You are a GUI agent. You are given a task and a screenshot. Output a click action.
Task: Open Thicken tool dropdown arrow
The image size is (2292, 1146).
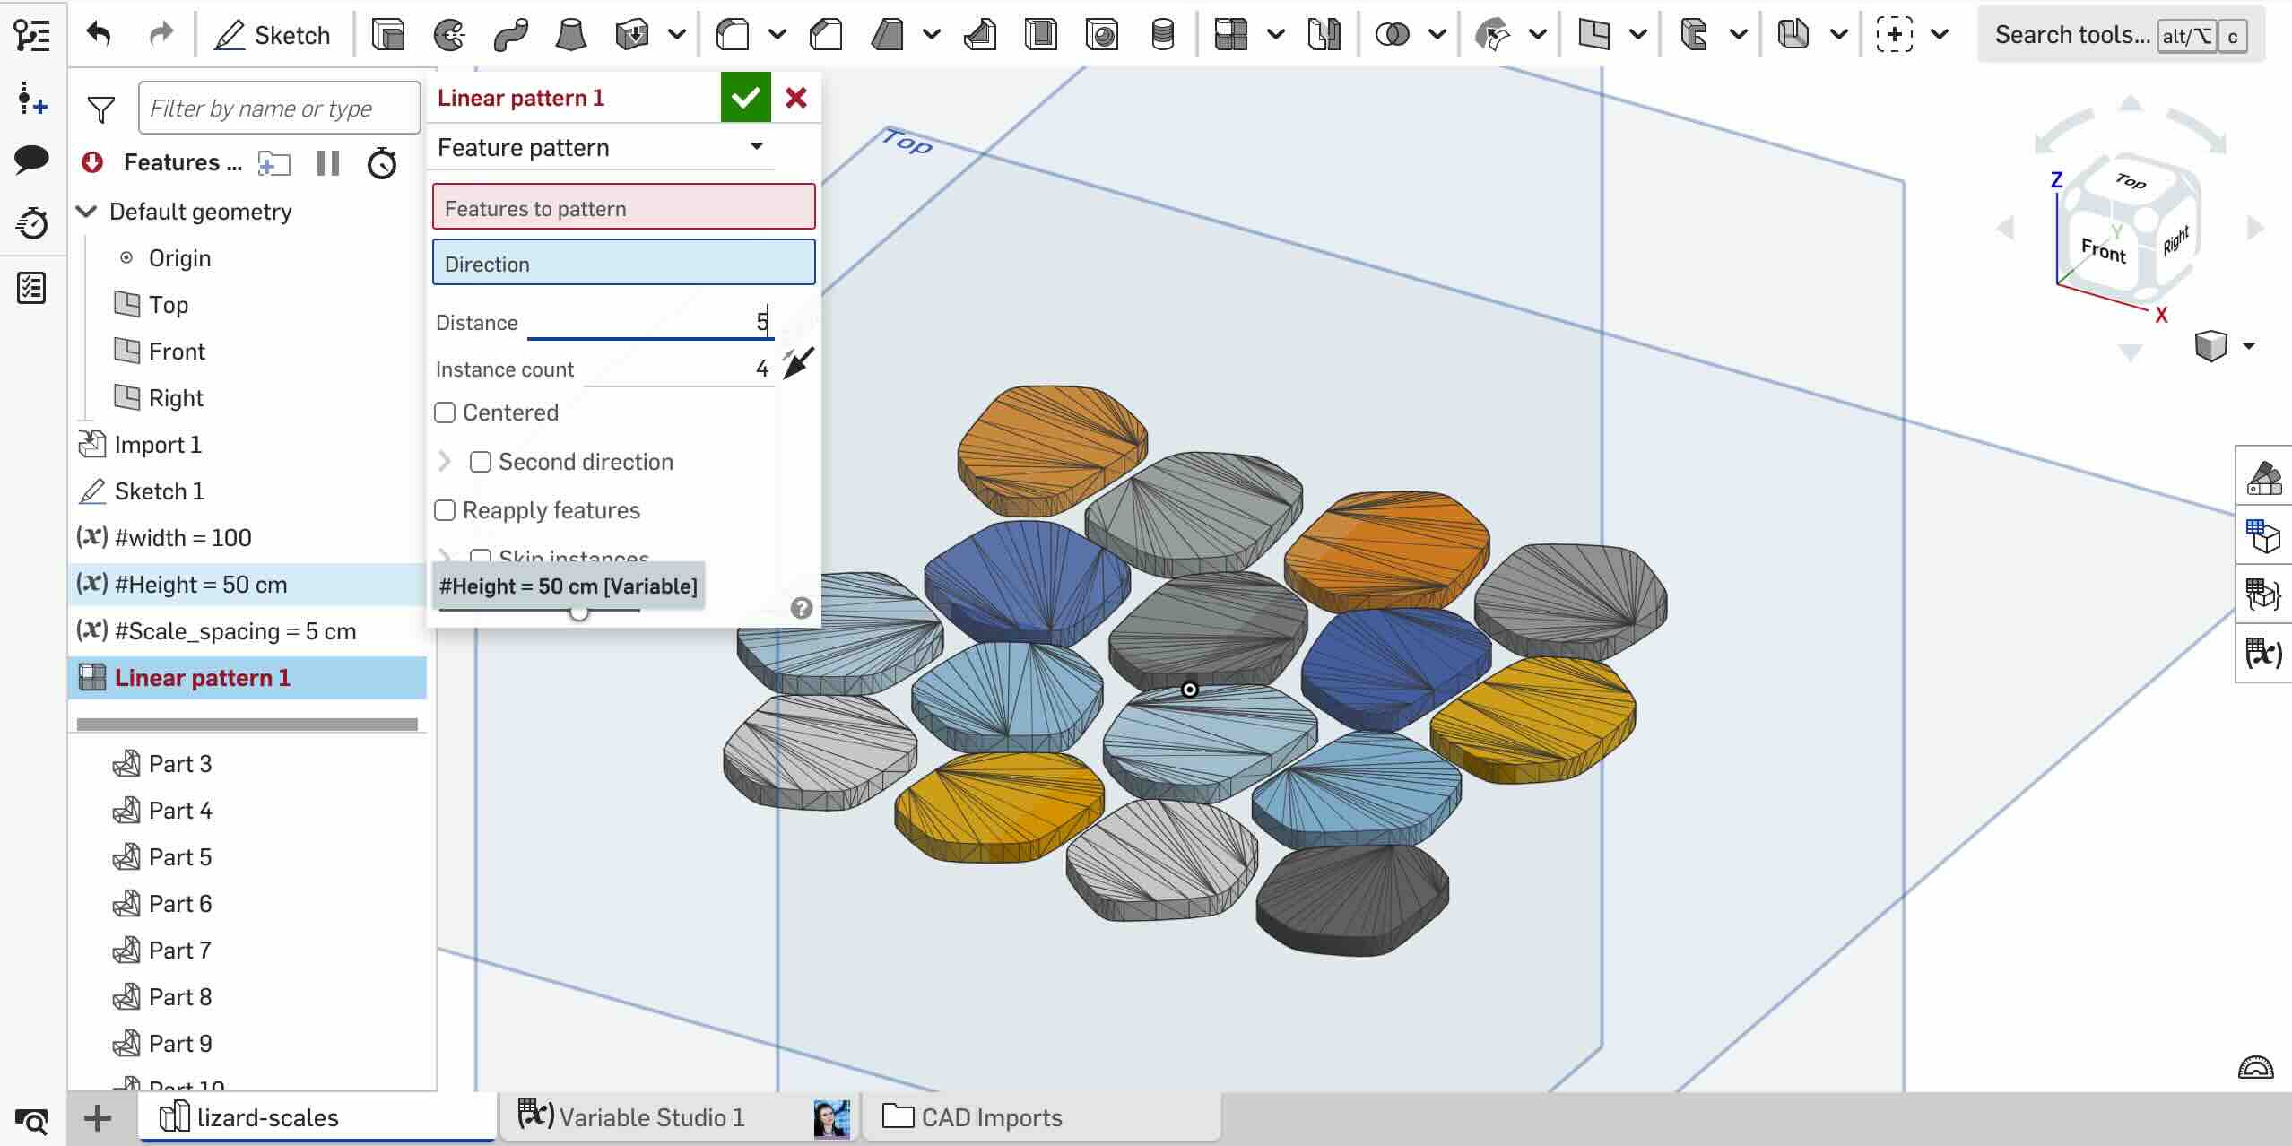[x=678, y=35]
